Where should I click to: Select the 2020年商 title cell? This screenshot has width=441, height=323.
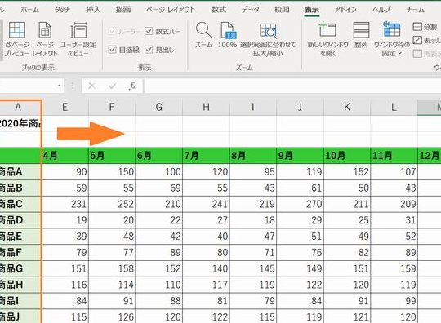point(20,123)
